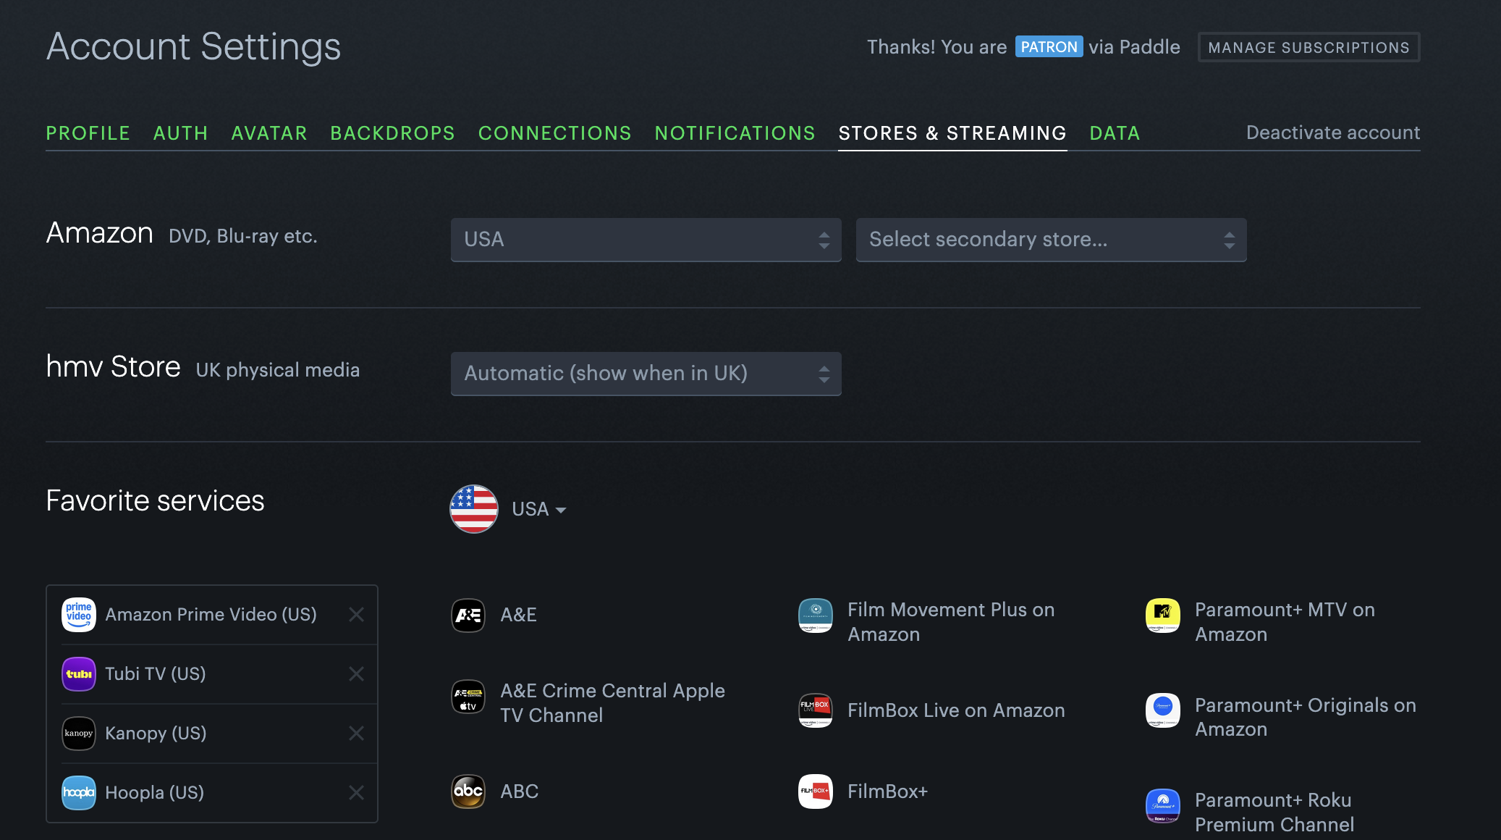Screen dimensions: 1501x840
Task: Remove Kanopy (US) from favorite services
Action: tap(356, 734)
